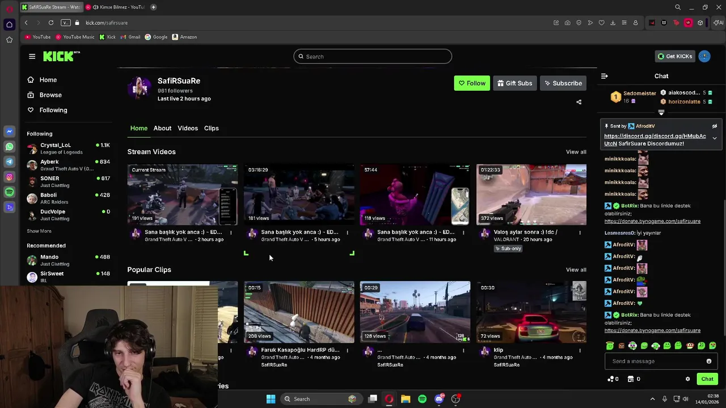
Task: Open options menu for the klip clip
Action: pos(580,350)
